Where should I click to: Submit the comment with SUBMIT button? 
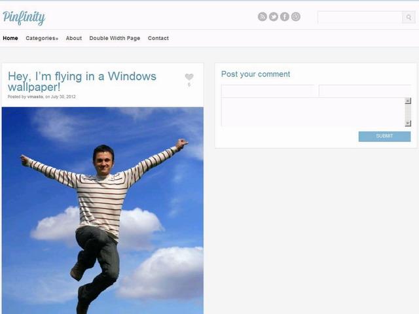click(384, 136)
